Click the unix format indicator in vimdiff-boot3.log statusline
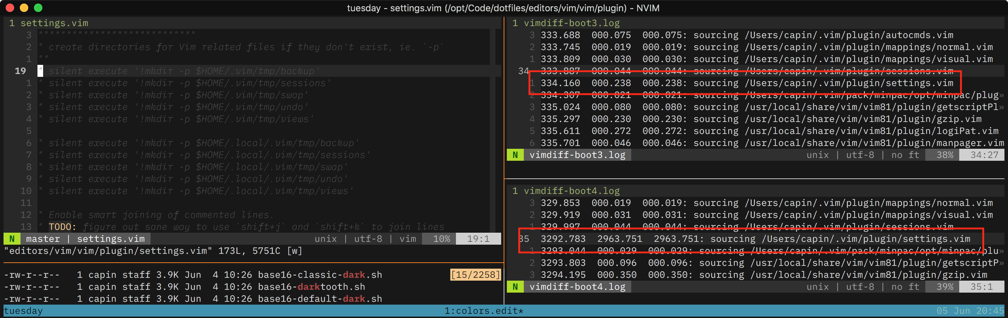The width and height of the screenshot is (1008, 318). (817, 154)
